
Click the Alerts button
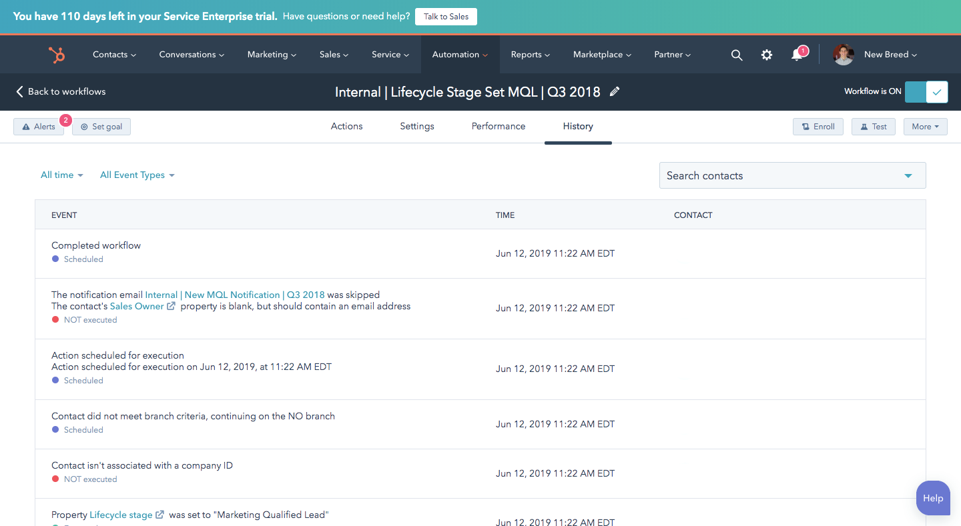tap(39, 127)
